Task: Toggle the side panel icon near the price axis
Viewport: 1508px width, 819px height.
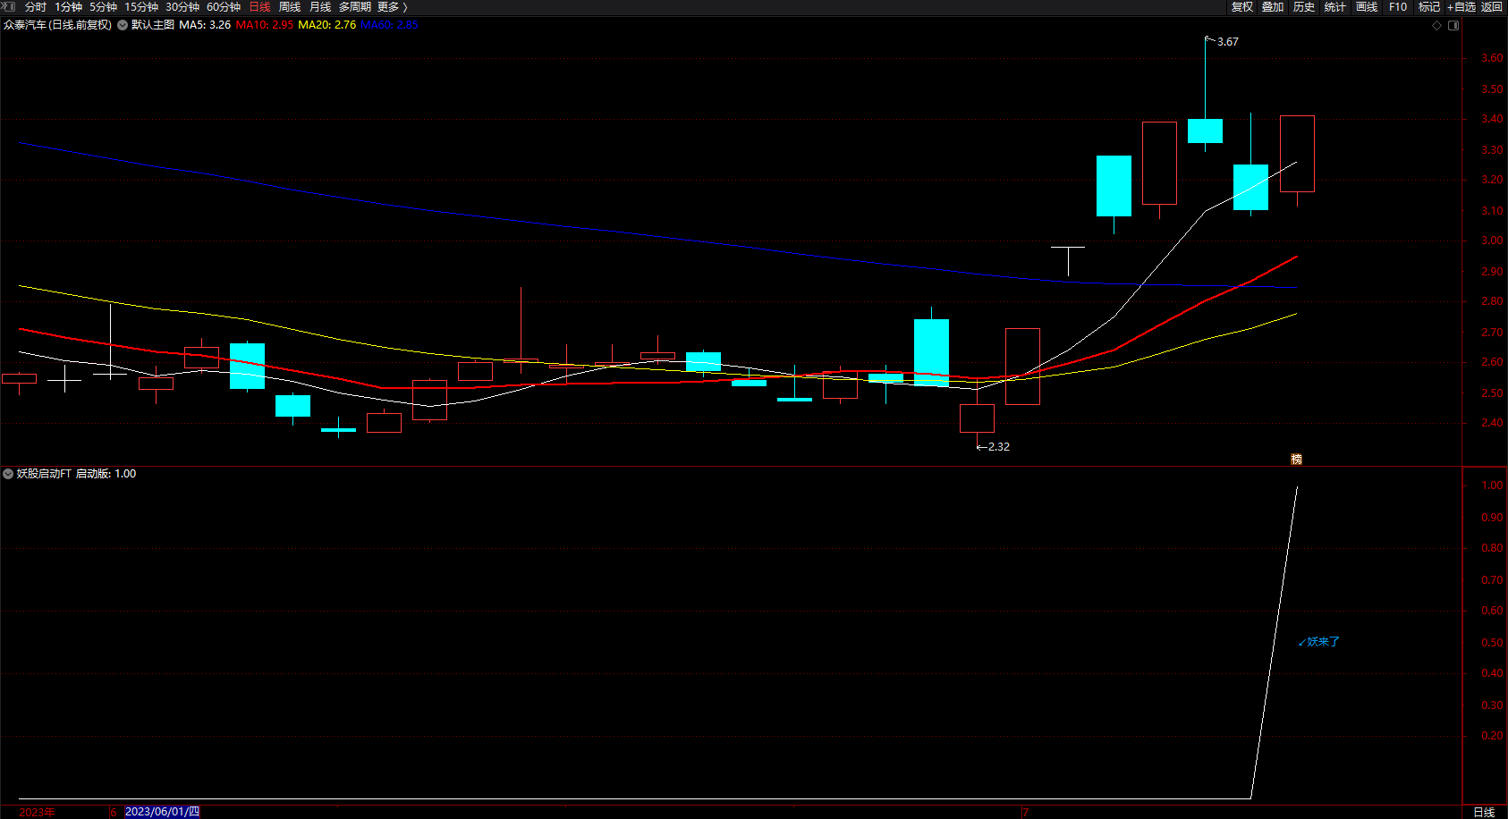Action: coord(1453,25)
